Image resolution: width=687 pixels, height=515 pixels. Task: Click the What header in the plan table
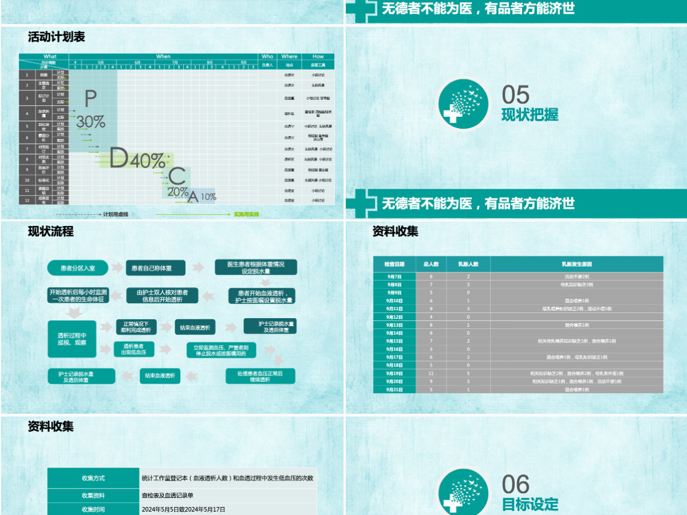[50, 57]
